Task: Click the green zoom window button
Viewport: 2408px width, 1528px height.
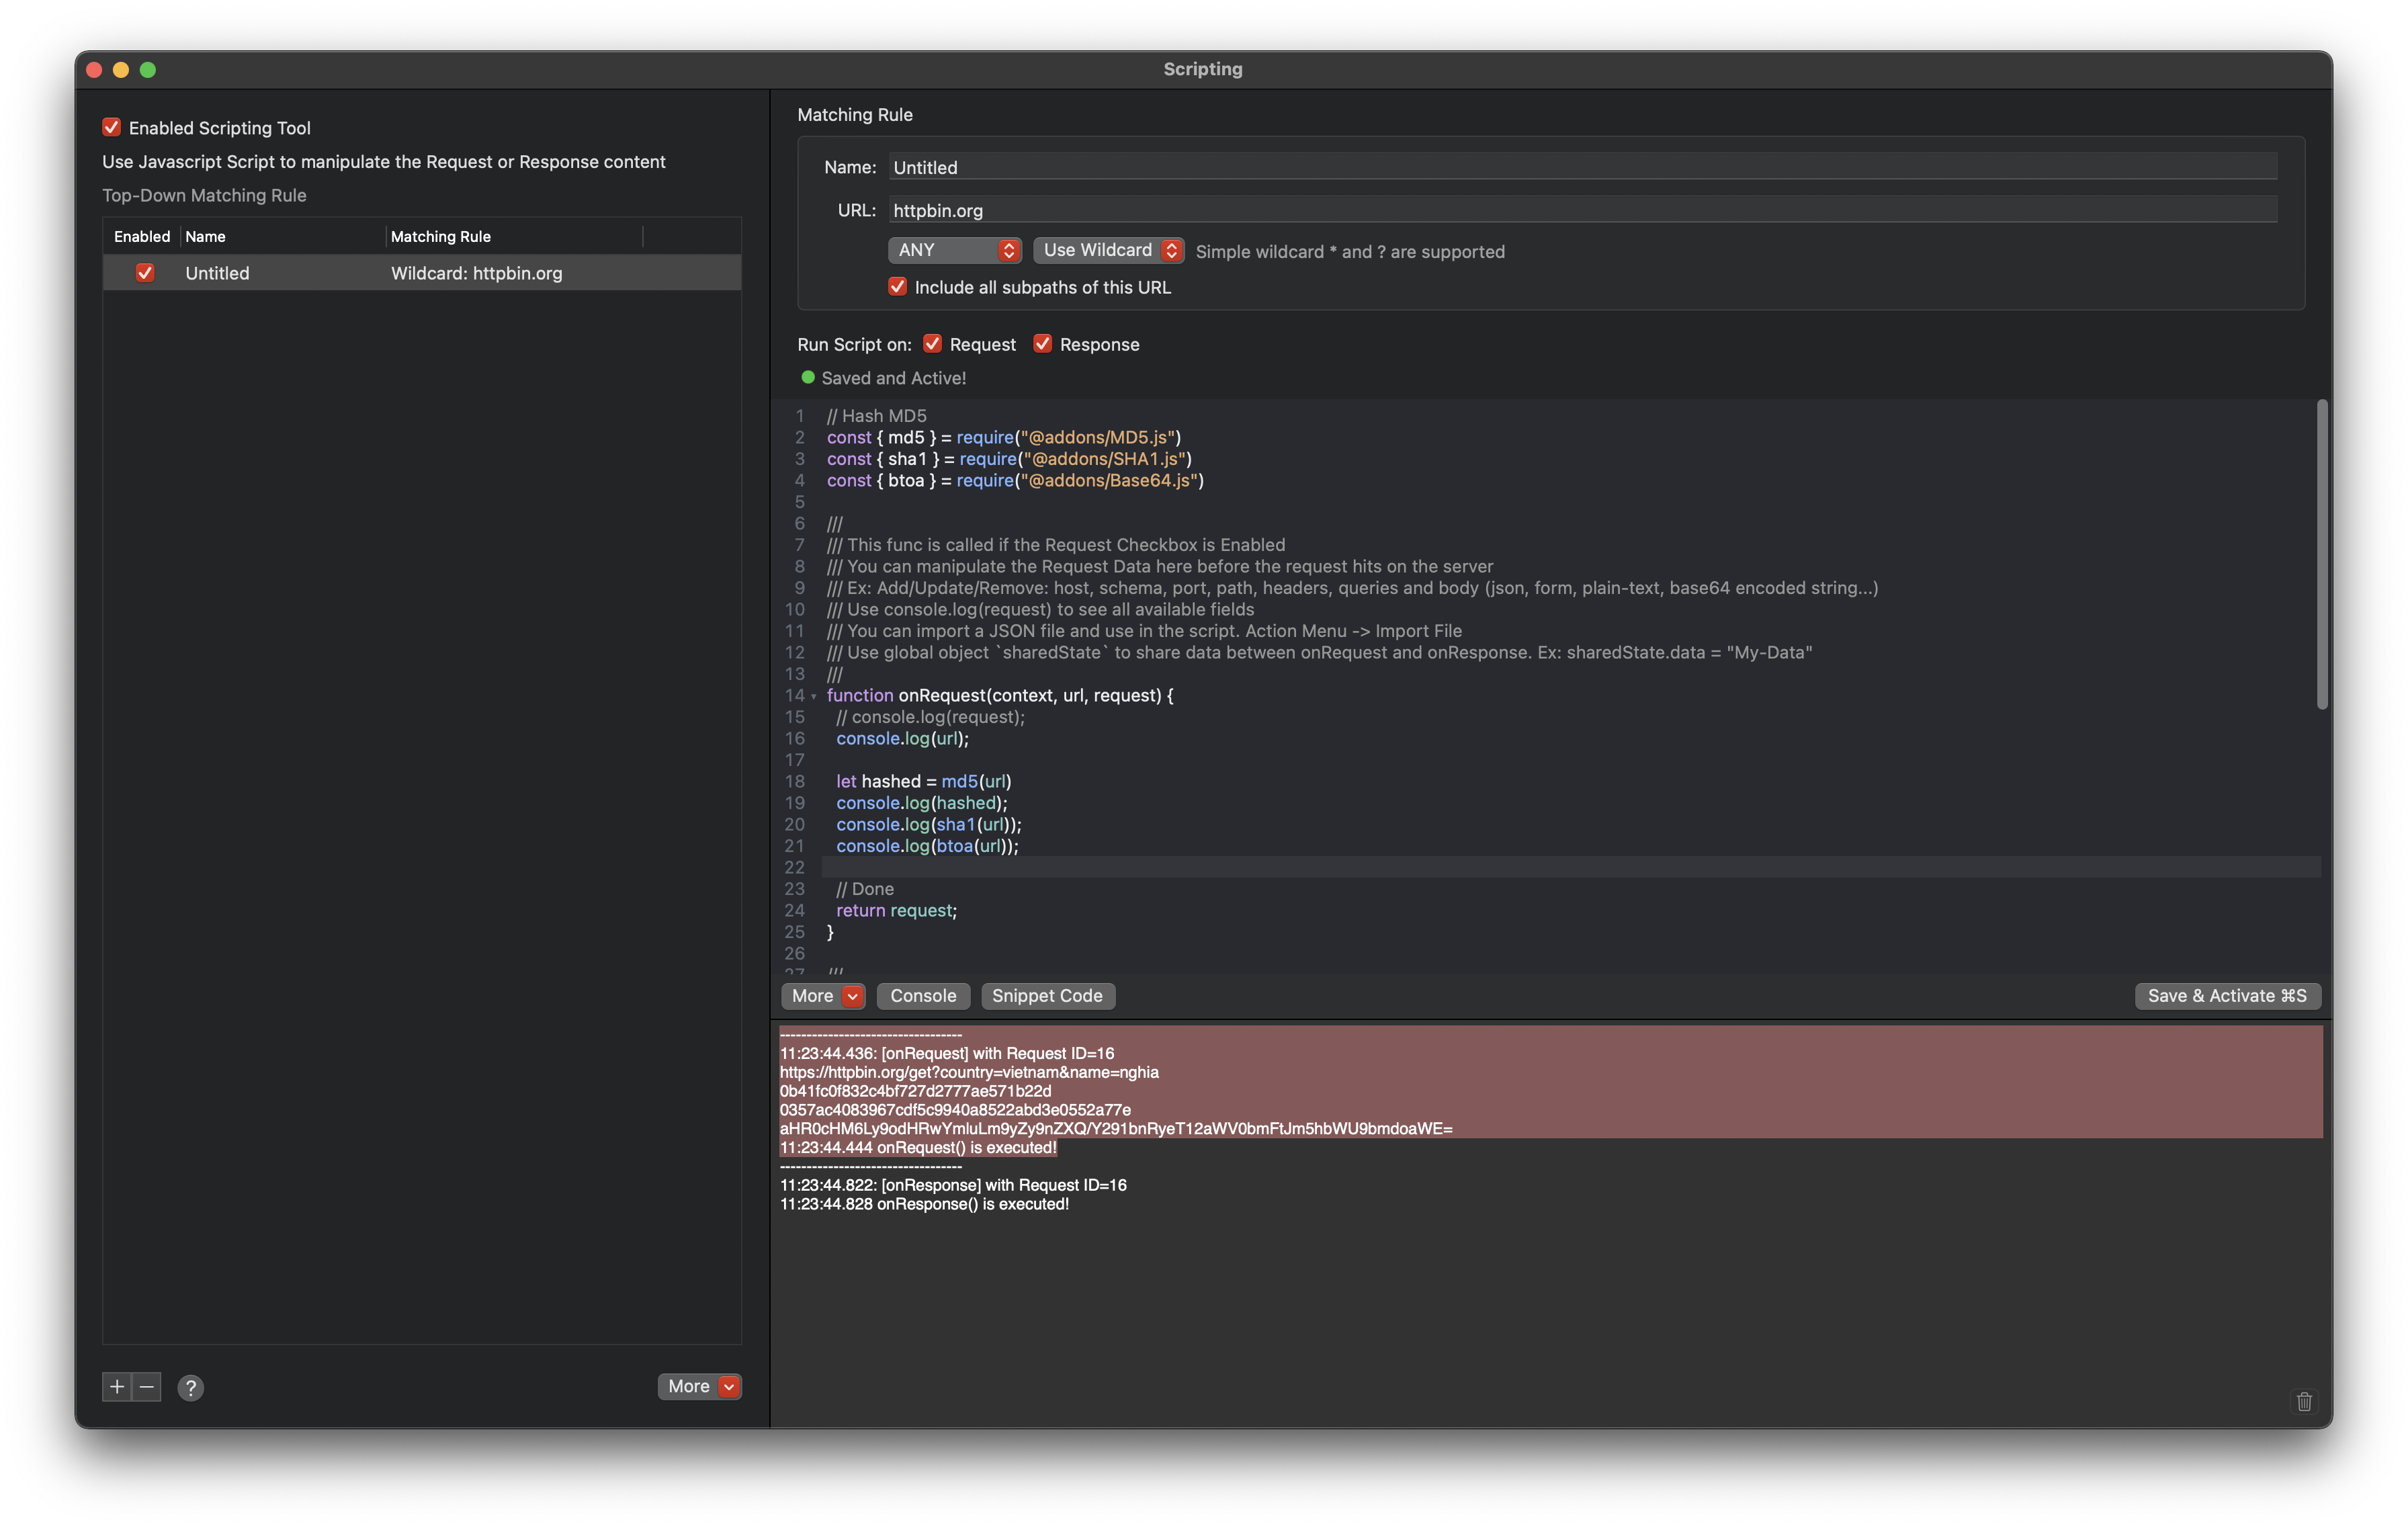Action: [x=148, y=69]
